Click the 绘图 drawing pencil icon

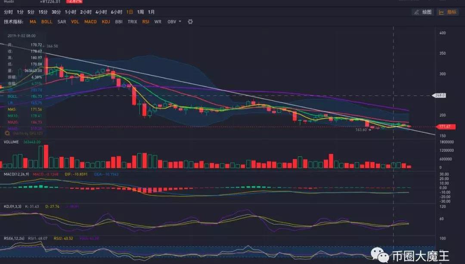416,12
